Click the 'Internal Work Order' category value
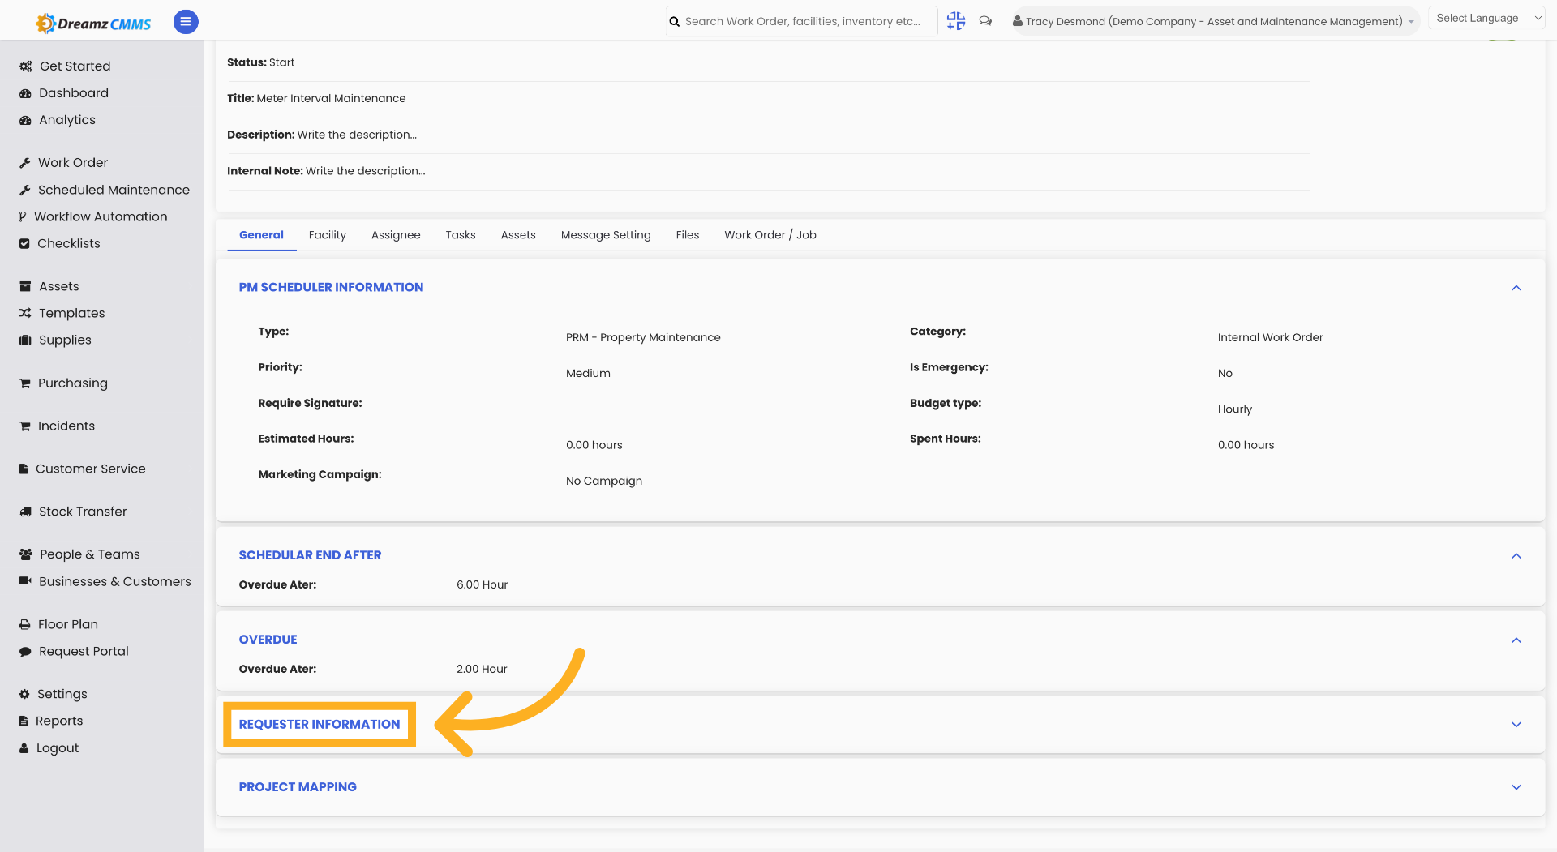 point(1270,337)
